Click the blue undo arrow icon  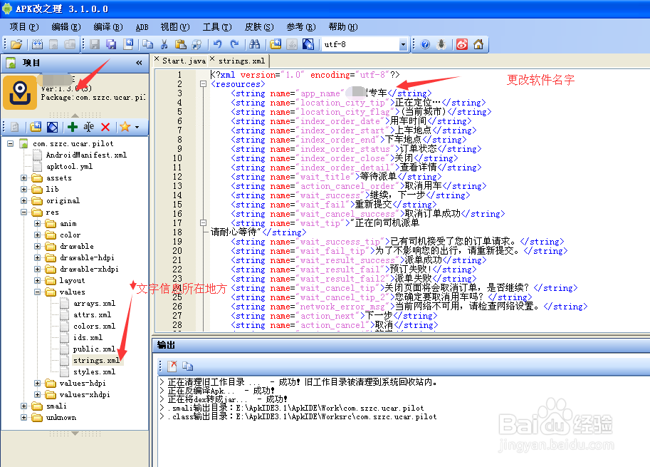click(x=218, y=44)
